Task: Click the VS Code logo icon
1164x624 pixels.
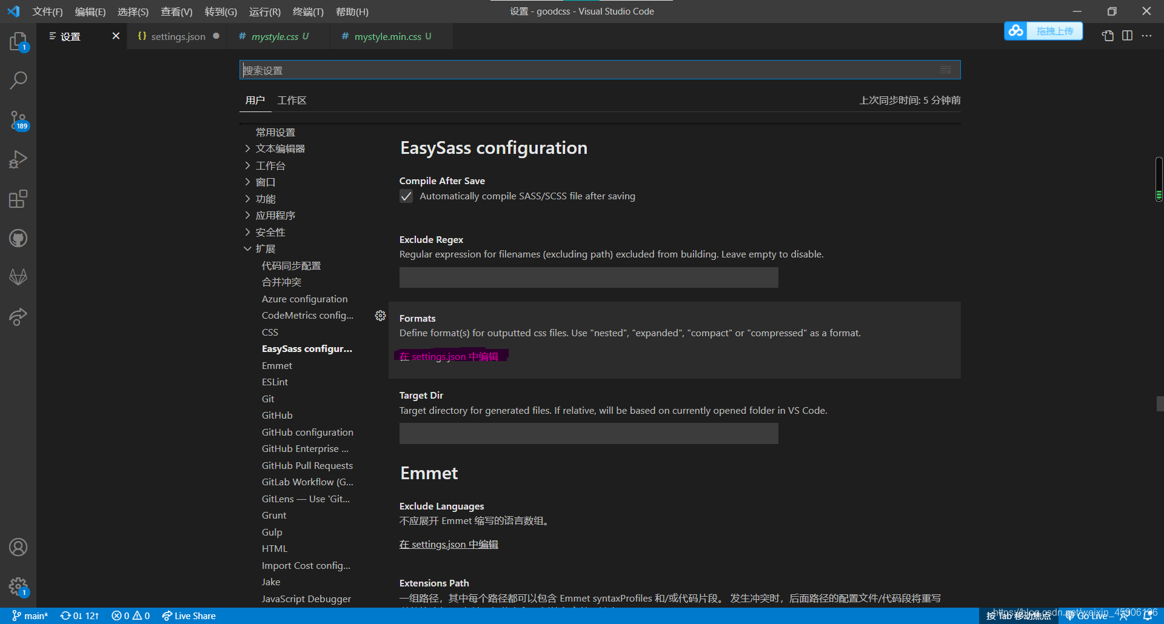Action: 13,12
